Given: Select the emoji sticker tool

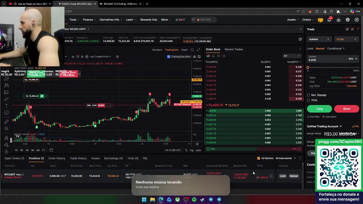Looking at the screenshot, I should point(6,113).
